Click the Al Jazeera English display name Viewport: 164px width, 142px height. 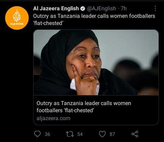click(56, 9)
